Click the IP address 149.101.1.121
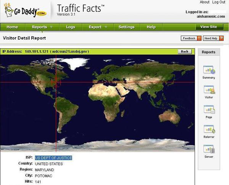 coord(37,52)
